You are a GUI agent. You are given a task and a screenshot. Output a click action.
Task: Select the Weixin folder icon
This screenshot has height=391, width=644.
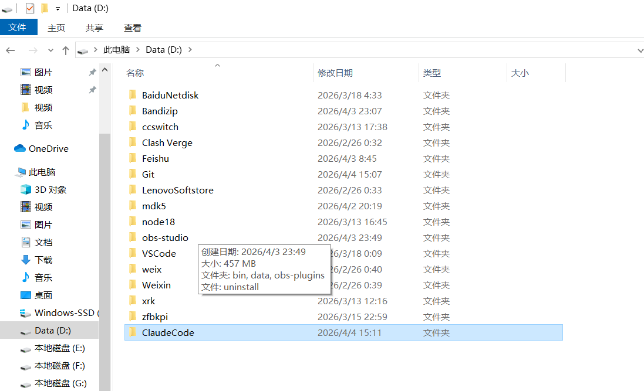point(133,285)
